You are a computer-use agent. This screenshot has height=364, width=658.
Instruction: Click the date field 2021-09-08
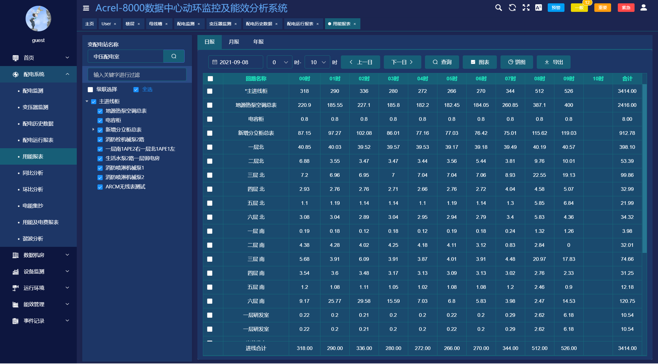coord(235,62)
